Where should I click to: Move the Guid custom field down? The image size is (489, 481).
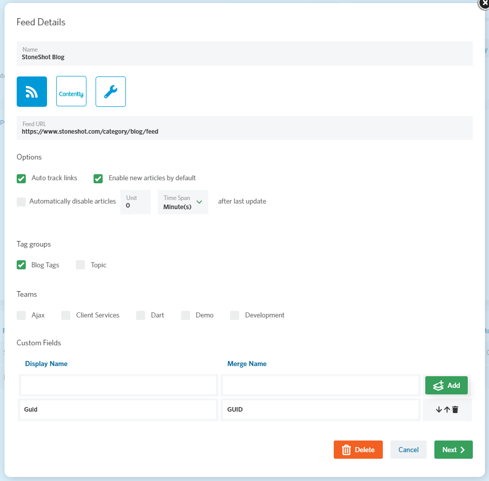[439, 410]
